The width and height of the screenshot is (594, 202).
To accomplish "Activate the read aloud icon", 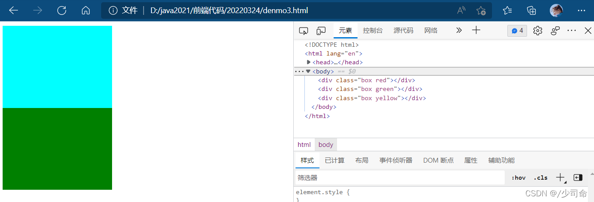I will [x=461, y=10].
